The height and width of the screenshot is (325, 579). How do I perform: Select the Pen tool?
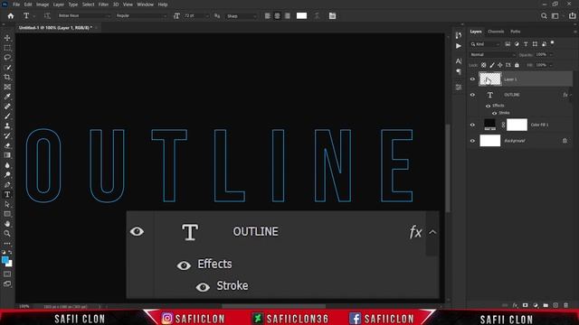7,184
